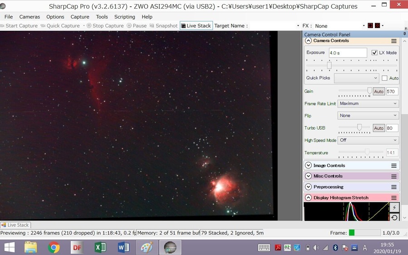
Task: Click the histogram reset circular arrow icon
Action: pos(394,217)
